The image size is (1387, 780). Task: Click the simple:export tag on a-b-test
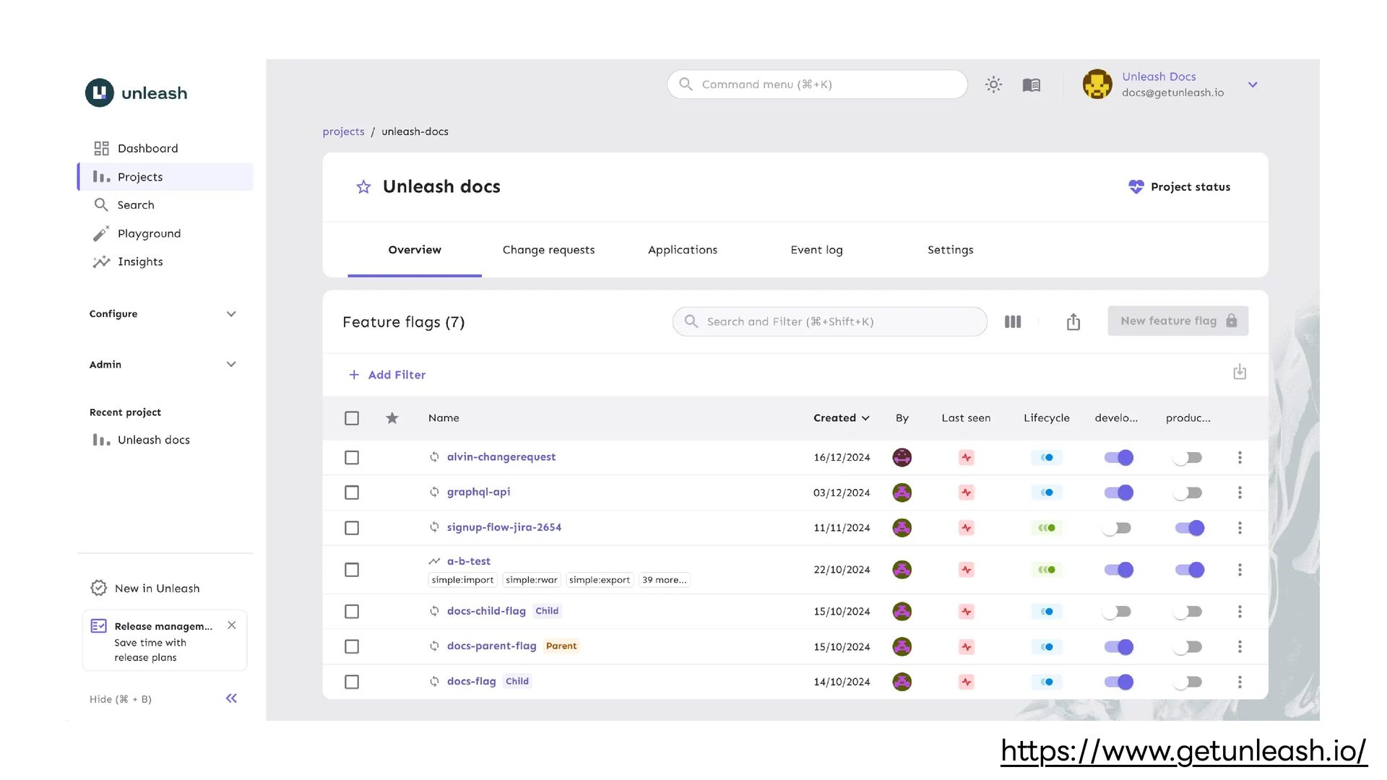(600, 580)
